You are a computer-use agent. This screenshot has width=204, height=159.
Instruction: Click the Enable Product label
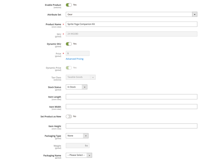(x=53, y=5)
